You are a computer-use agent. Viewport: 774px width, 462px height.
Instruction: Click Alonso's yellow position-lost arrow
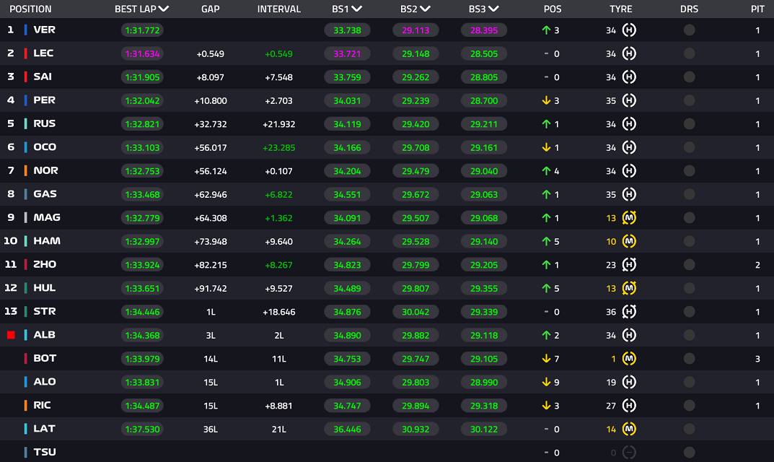[546, 382]
